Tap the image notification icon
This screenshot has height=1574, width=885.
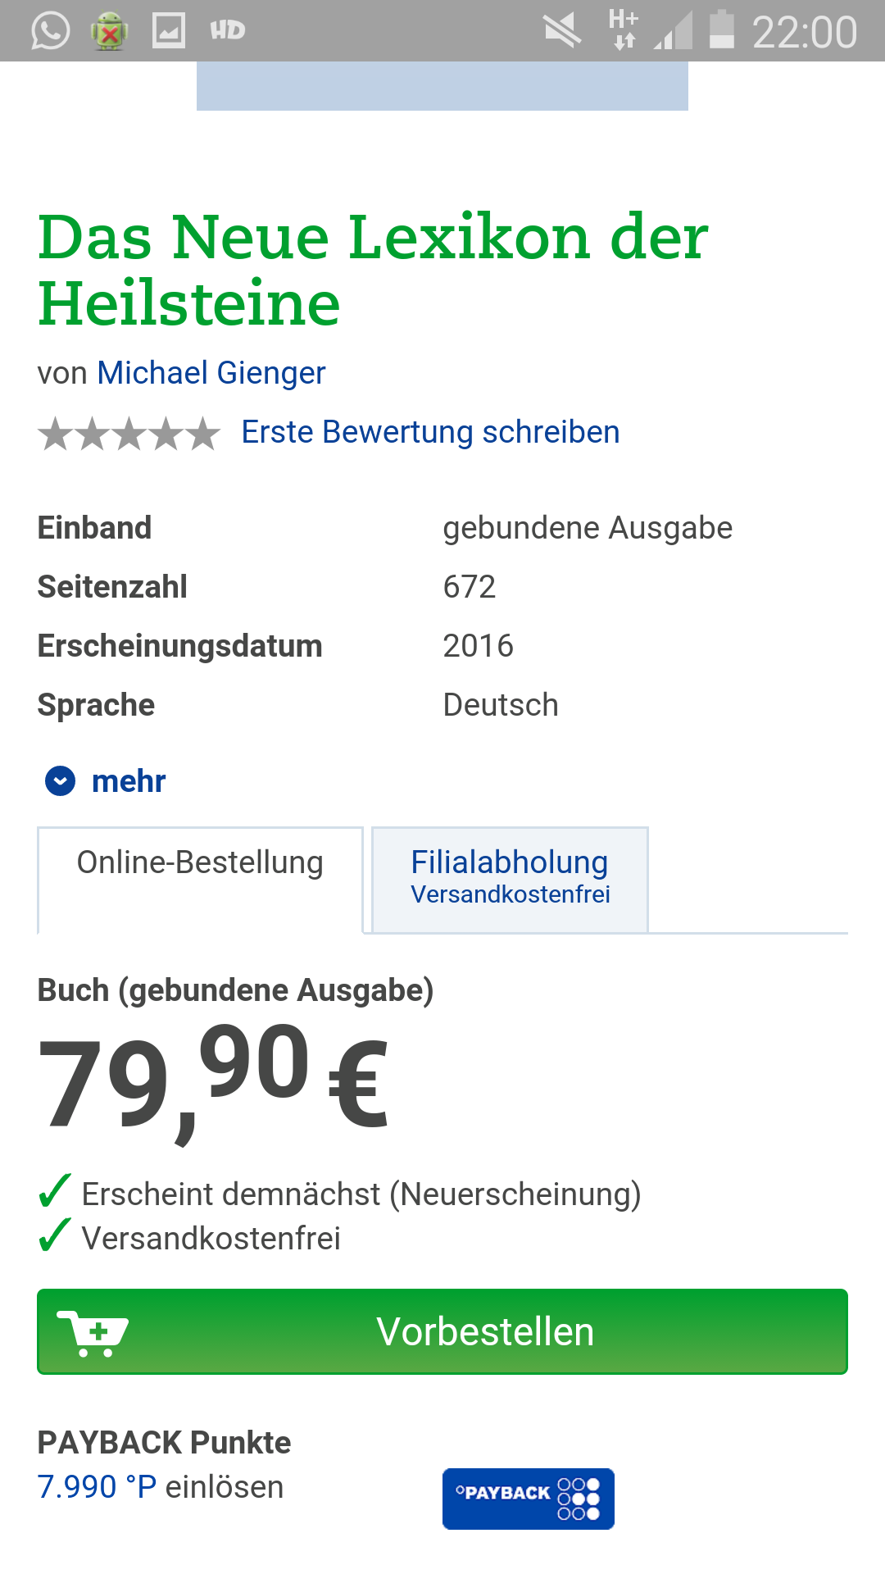pyautogui.click(x=169, y=31)
